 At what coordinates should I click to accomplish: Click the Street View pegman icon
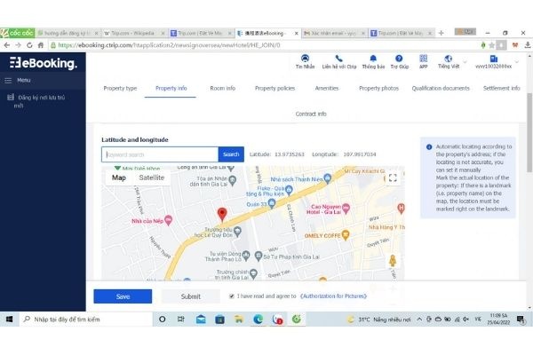[393, 261]
